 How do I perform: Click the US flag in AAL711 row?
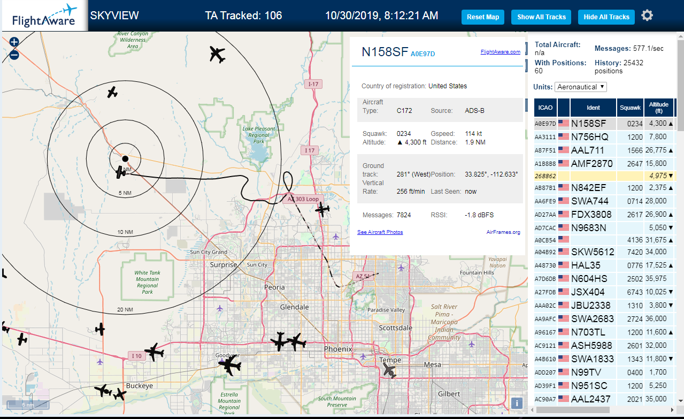[564, 150]
